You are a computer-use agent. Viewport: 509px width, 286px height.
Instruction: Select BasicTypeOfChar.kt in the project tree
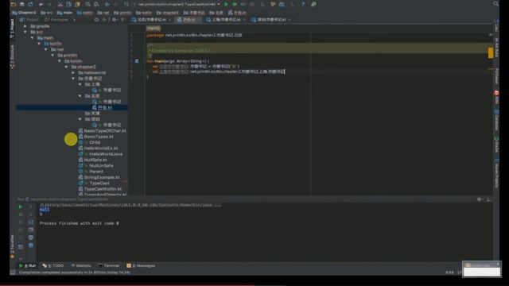point(103,130)
